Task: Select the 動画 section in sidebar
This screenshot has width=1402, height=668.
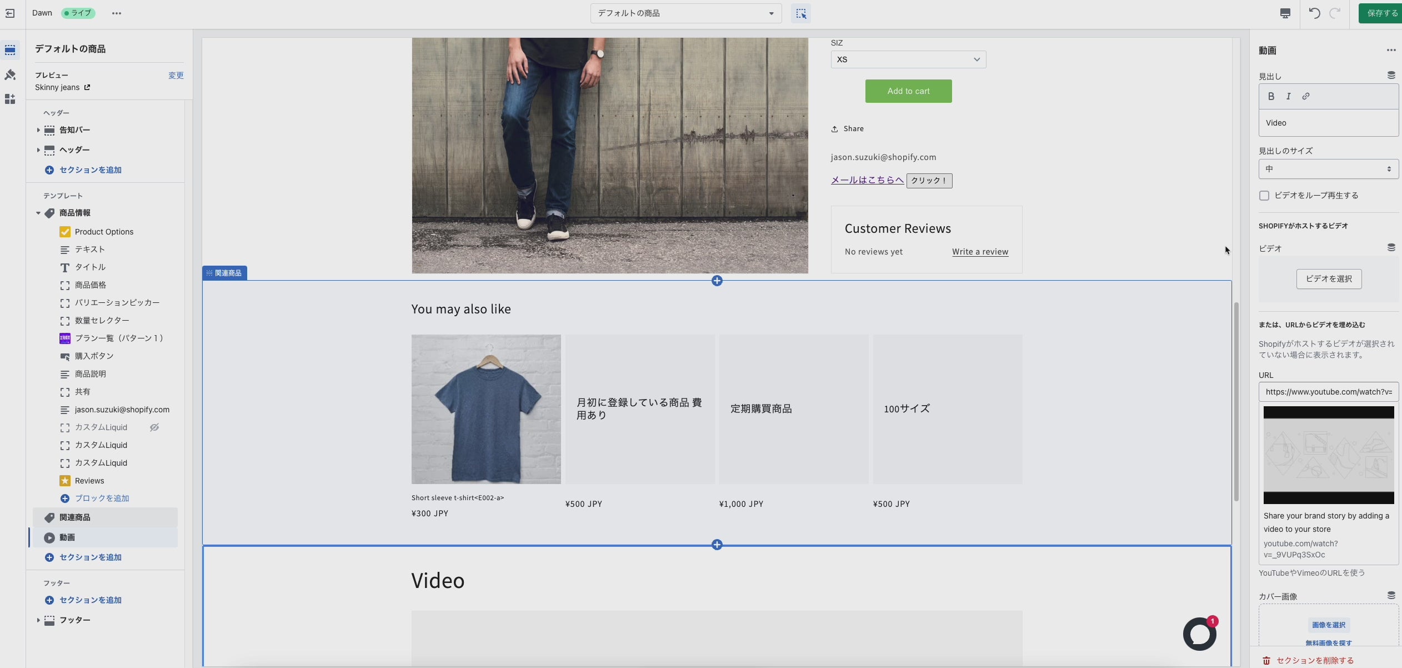Action: [67, 537]
